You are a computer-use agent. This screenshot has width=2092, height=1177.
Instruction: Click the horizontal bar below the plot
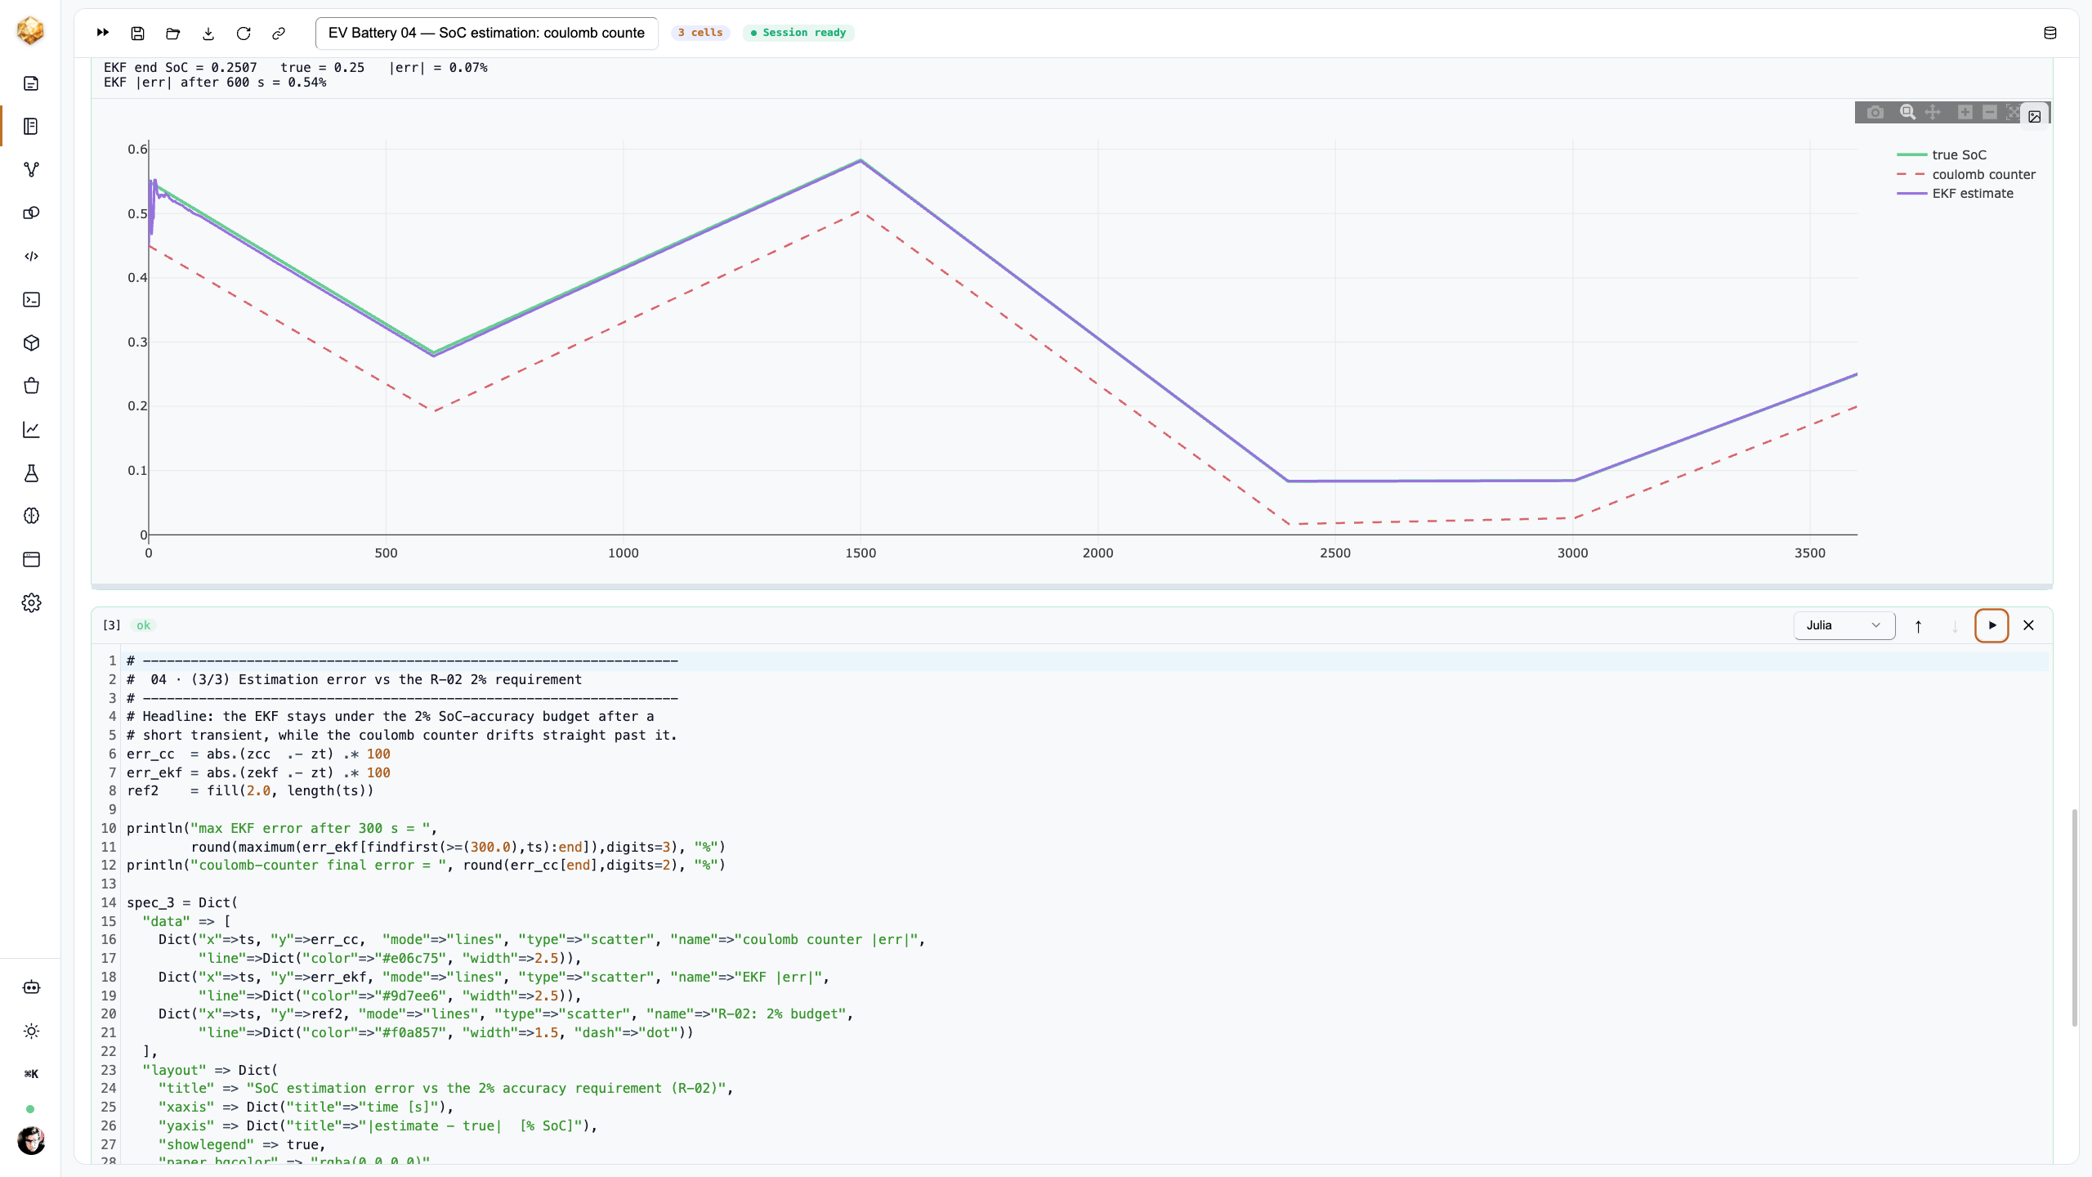pos(1072,587)
